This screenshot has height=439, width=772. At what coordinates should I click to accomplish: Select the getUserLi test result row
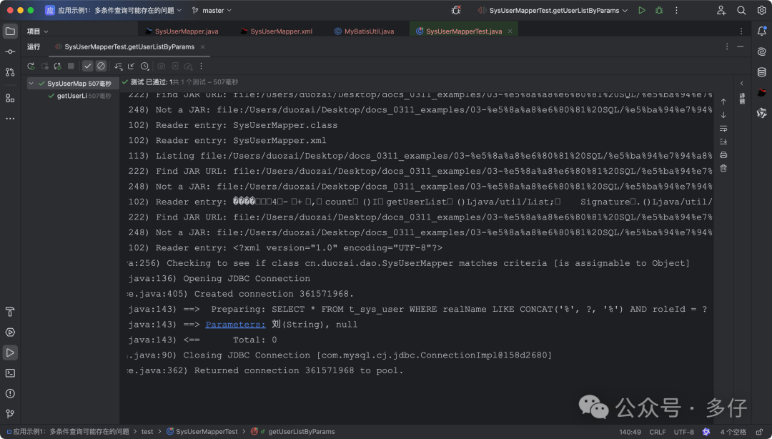74,96
